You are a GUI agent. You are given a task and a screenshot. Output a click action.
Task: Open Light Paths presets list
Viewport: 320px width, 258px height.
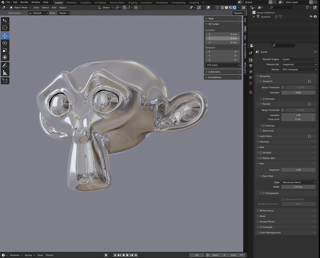[x=310, y=136]
